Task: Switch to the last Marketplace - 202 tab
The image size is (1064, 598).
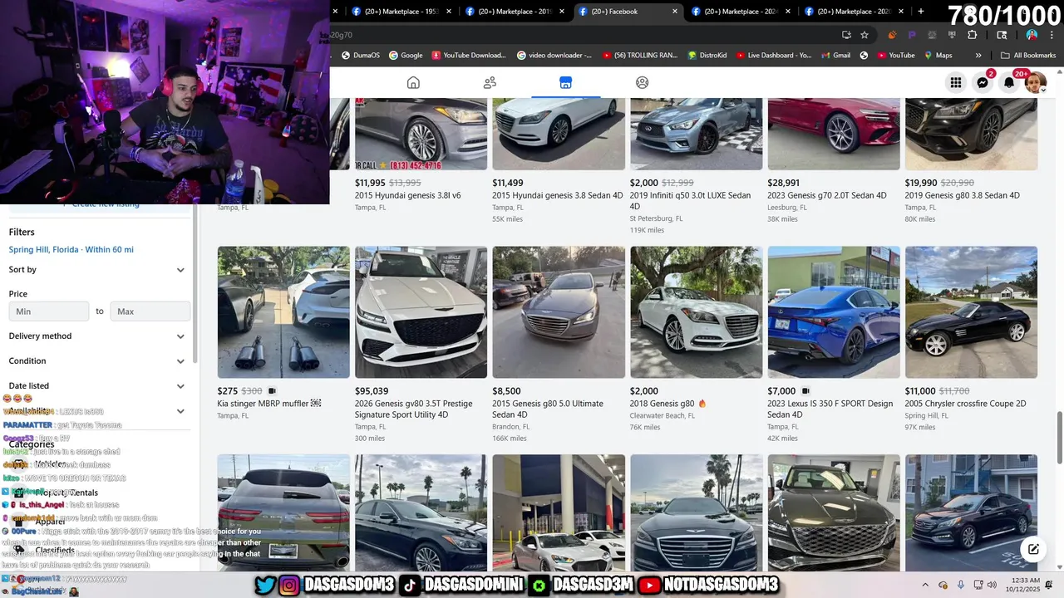Action: click(853, 12)
